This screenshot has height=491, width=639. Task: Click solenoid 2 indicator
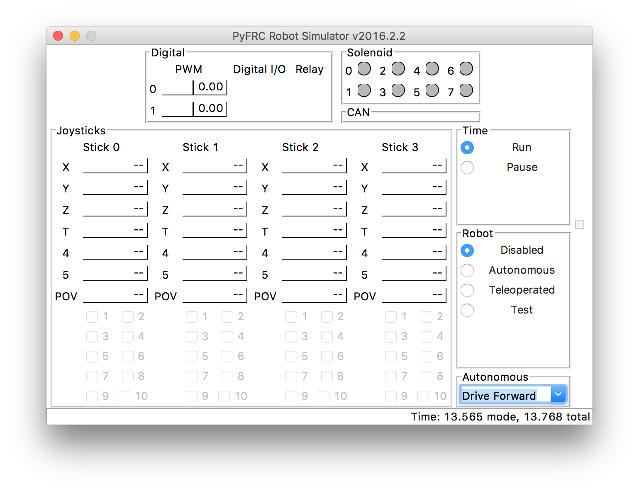pos(398,69)
